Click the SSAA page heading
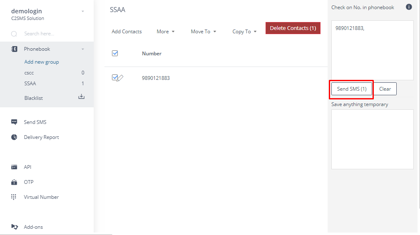This screenshot has width=420, height=235. [117, 10]
